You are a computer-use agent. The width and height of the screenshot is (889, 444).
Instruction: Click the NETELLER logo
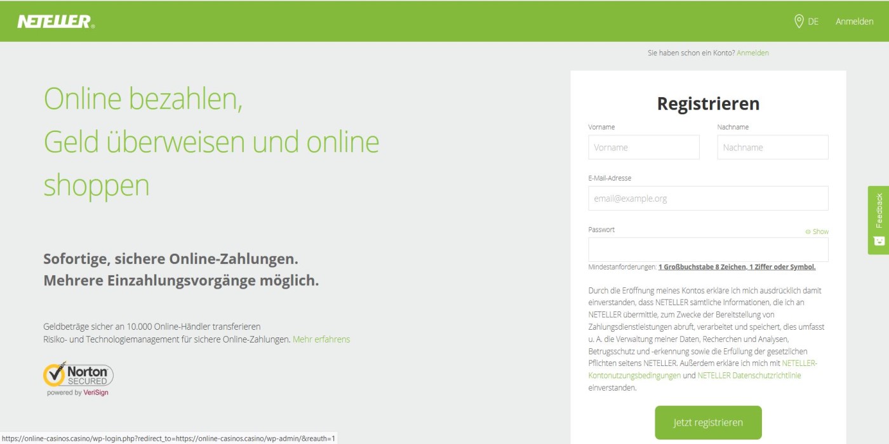coord(56,22)
